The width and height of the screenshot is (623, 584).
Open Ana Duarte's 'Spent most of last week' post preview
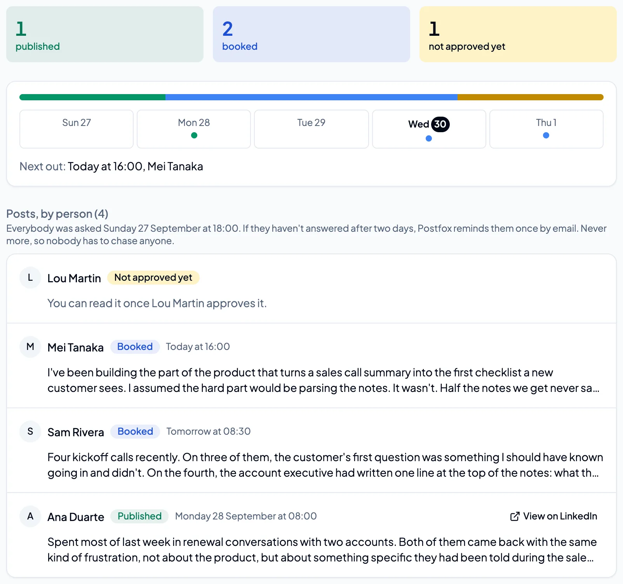pyautogui.click(x=322, y=550)
